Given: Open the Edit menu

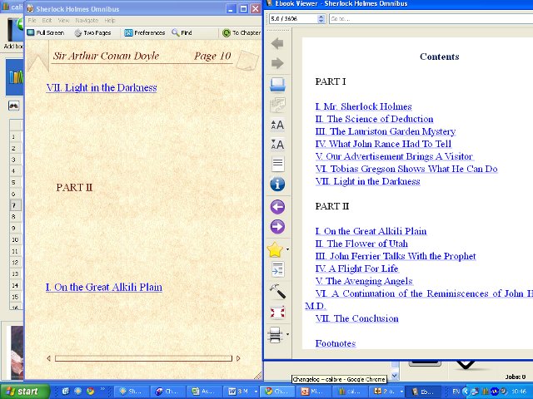Looking at the screenshot, I should point(47,20).
